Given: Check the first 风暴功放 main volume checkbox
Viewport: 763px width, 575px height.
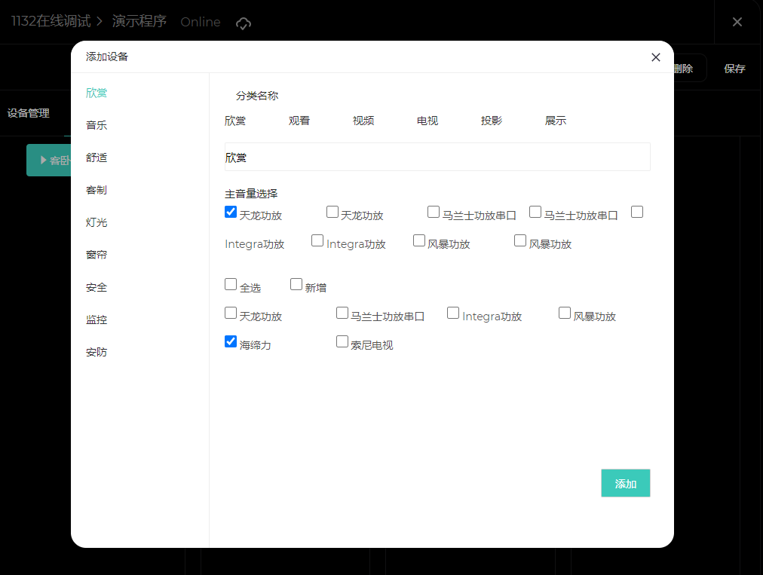Looking at the screenshot, I should [x=419, y=241].
